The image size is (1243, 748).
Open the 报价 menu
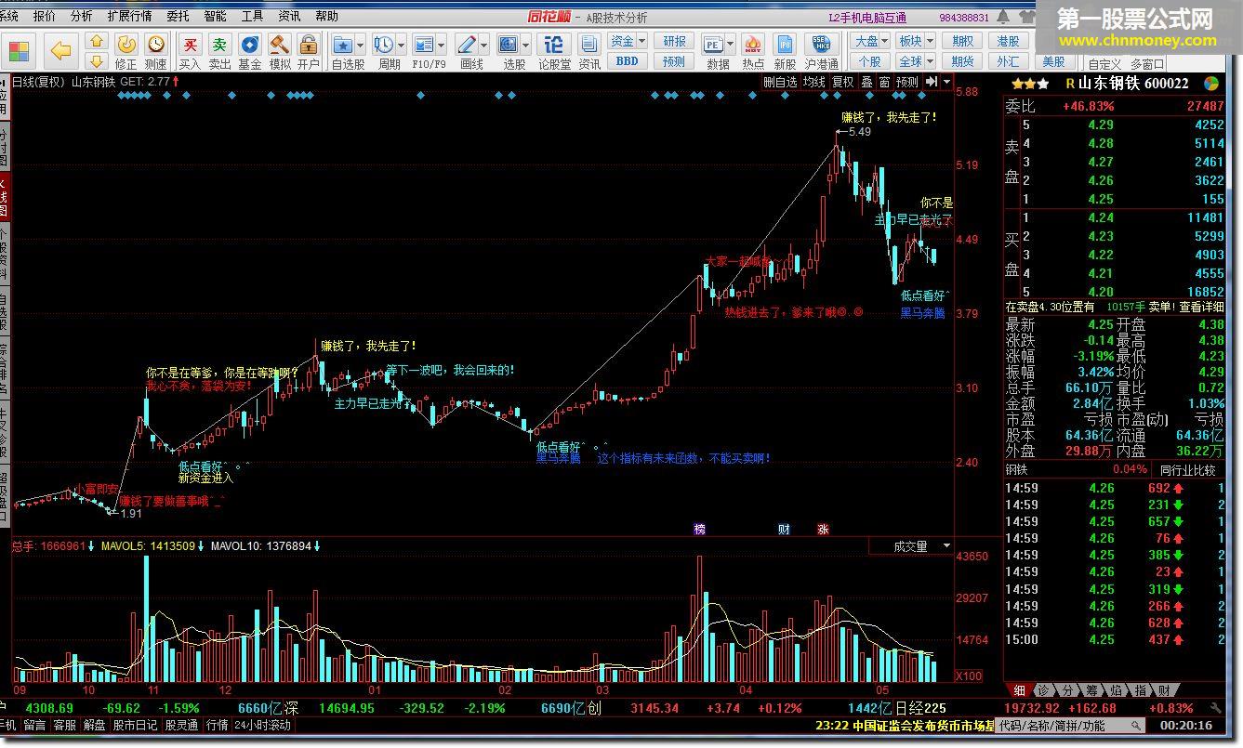point(44,16)
